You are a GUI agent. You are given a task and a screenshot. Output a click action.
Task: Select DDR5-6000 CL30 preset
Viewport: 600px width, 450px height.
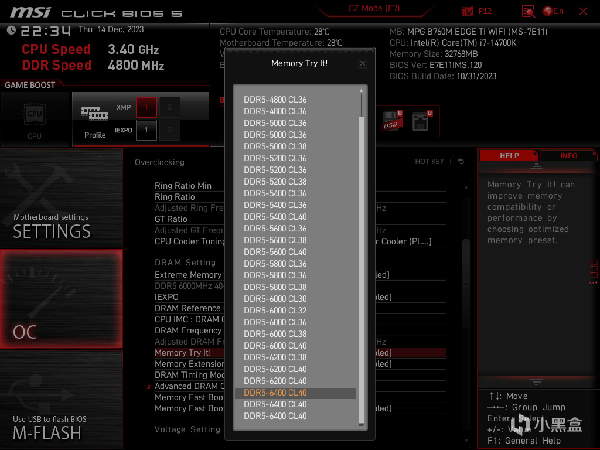(x=275, y=298)
